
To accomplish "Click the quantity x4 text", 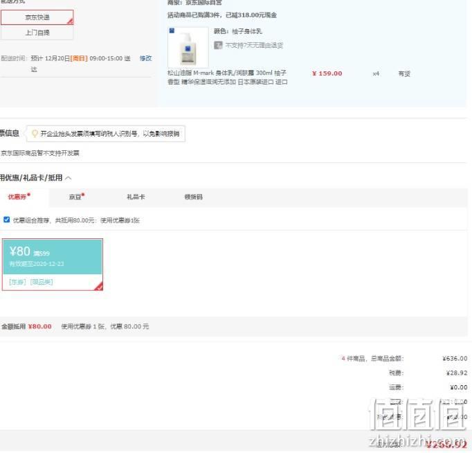I will (x=376, y=74).
